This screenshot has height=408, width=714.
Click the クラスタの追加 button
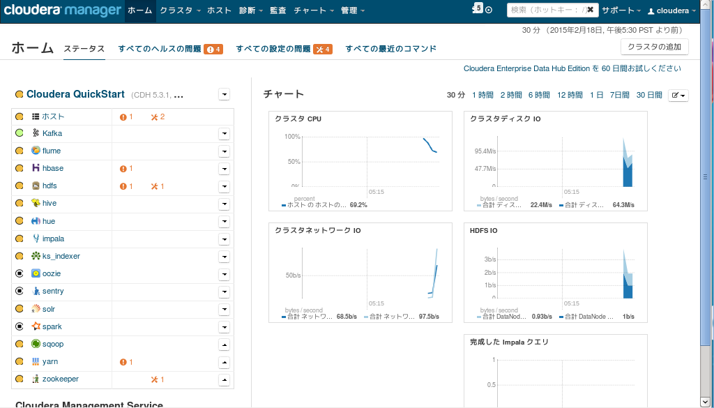click(x=654, y=47)
